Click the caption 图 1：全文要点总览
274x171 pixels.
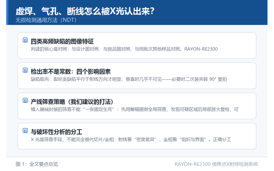[37, 164]
